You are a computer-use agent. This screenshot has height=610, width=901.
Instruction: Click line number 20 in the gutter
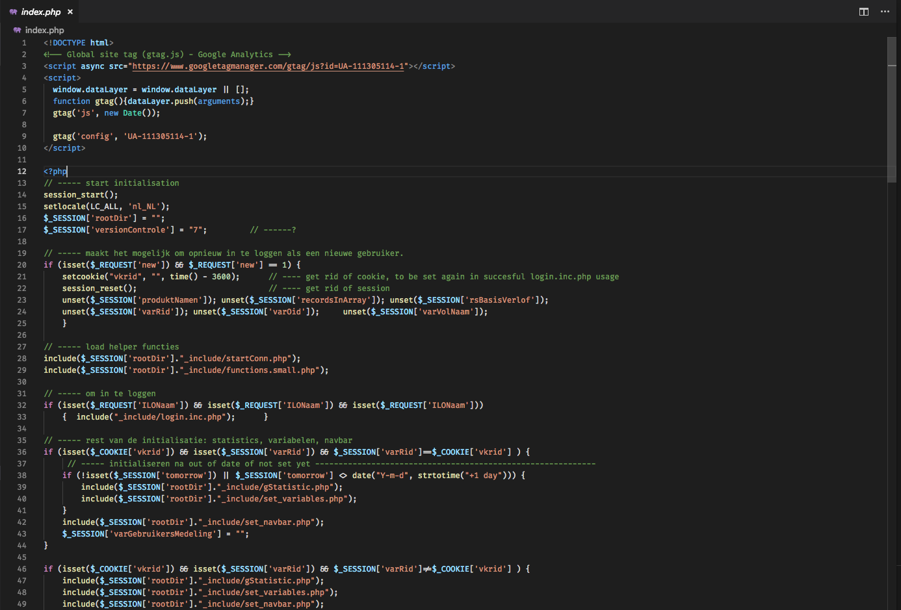pos(22,265)
